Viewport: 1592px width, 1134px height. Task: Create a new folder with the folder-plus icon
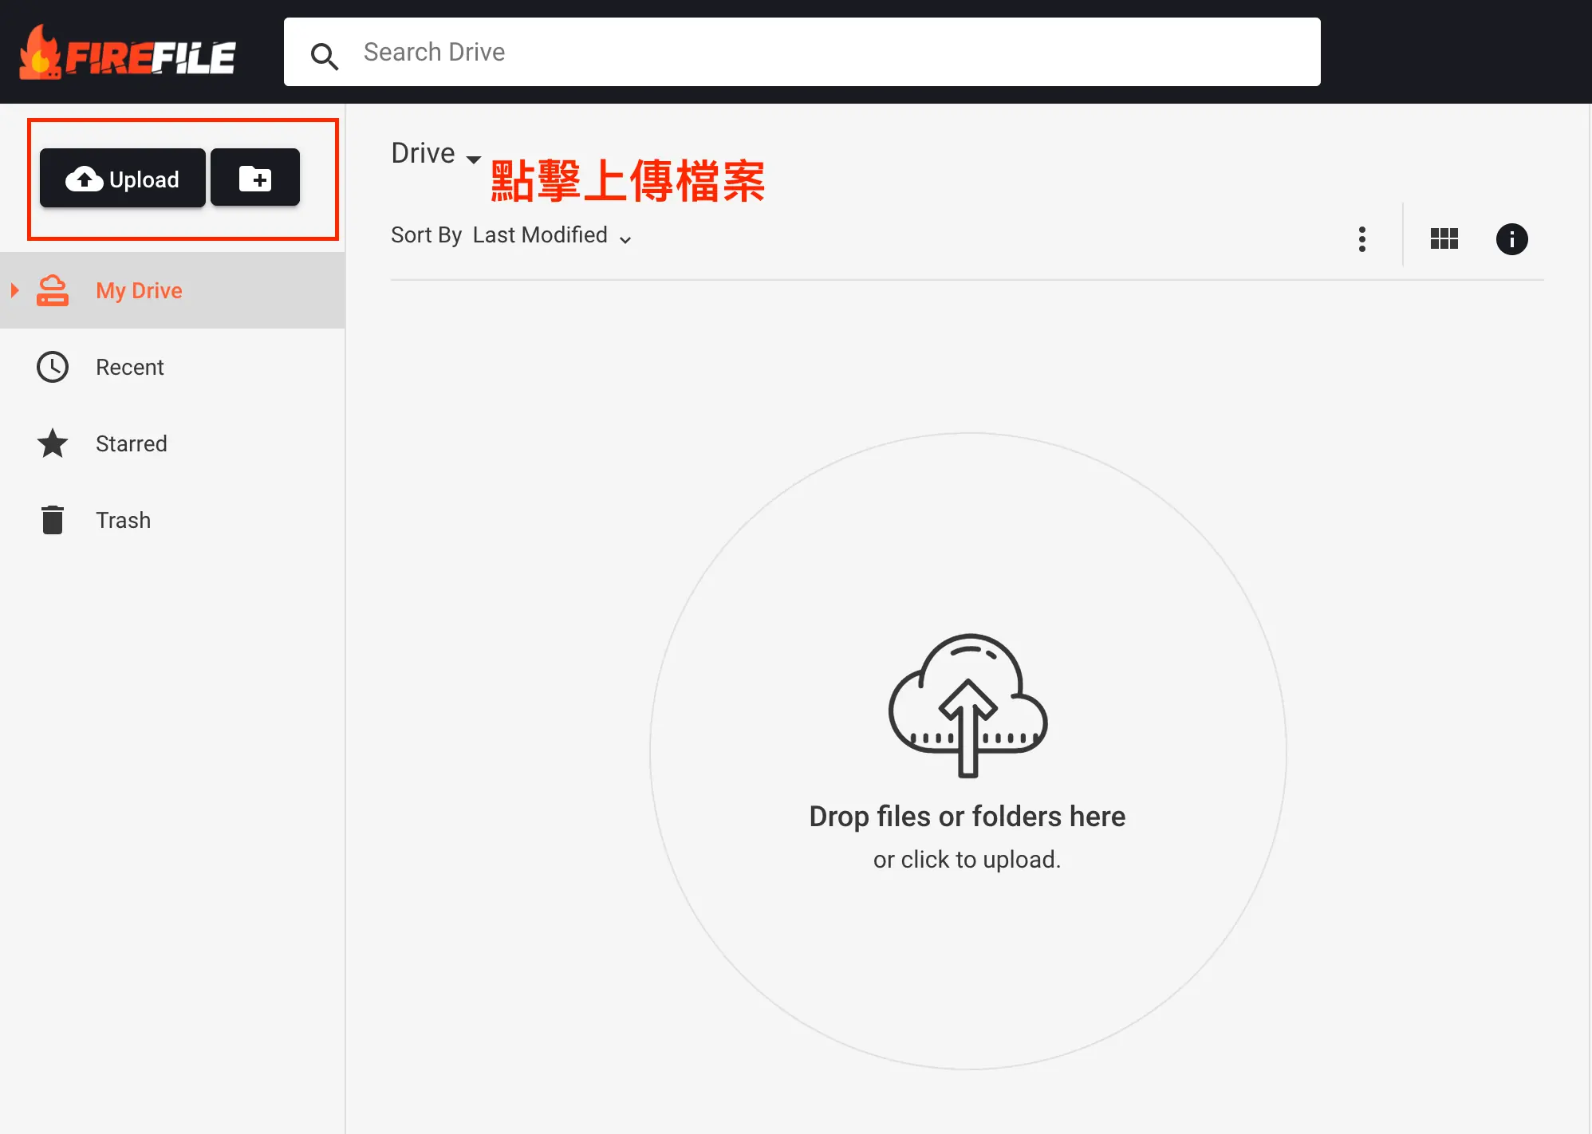tap(255, 179)
